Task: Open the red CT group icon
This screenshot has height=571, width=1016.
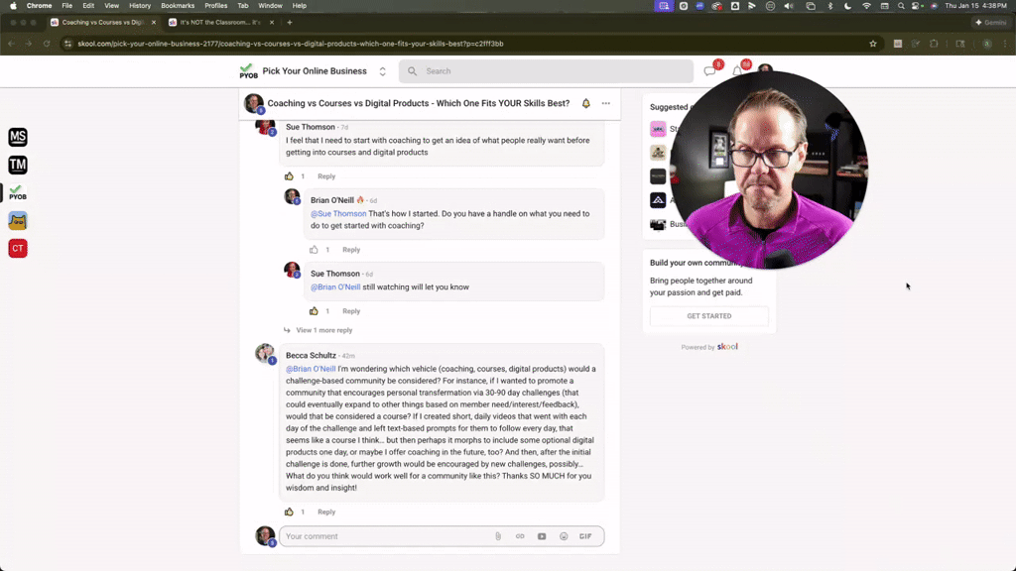Action: pos(18,249)
